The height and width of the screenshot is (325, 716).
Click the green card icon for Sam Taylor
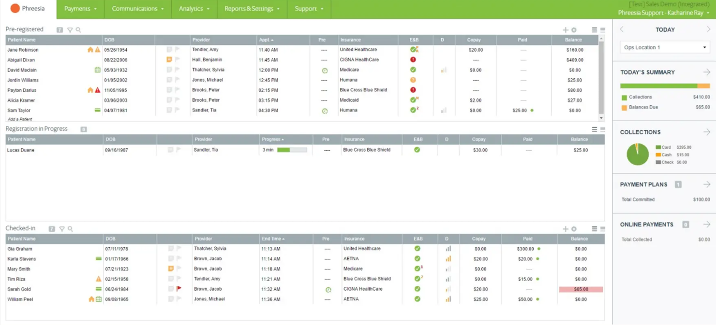(98, 110)
